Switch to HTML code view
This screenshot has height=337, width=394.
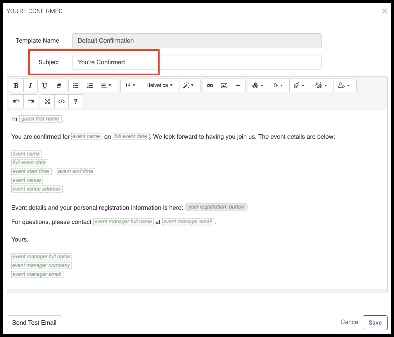pos(61,101)
